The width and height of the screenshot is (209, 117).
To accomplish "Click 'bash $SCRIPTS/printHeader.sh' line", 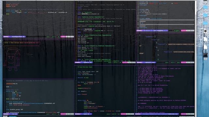I will [88, 14].
